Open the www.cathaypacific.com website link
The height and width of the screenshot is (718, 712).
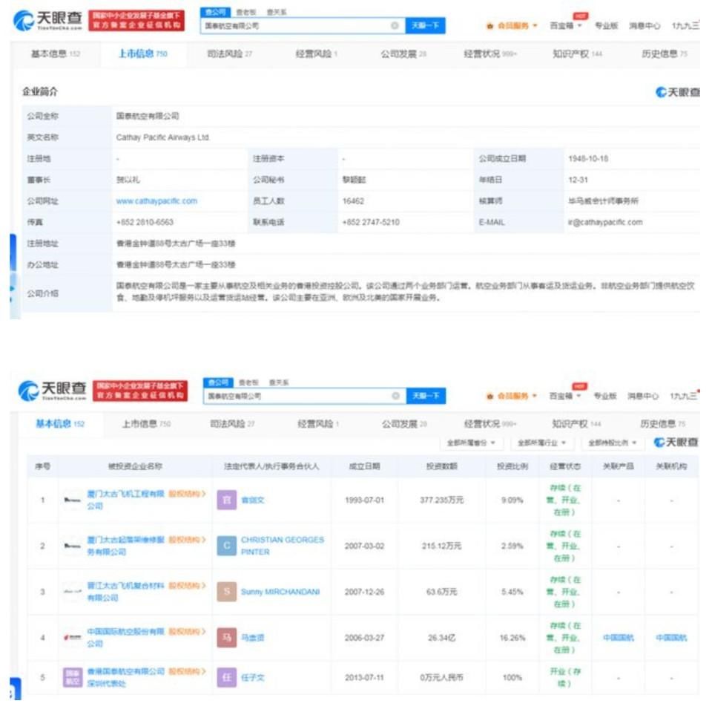[x=156, y=201]
